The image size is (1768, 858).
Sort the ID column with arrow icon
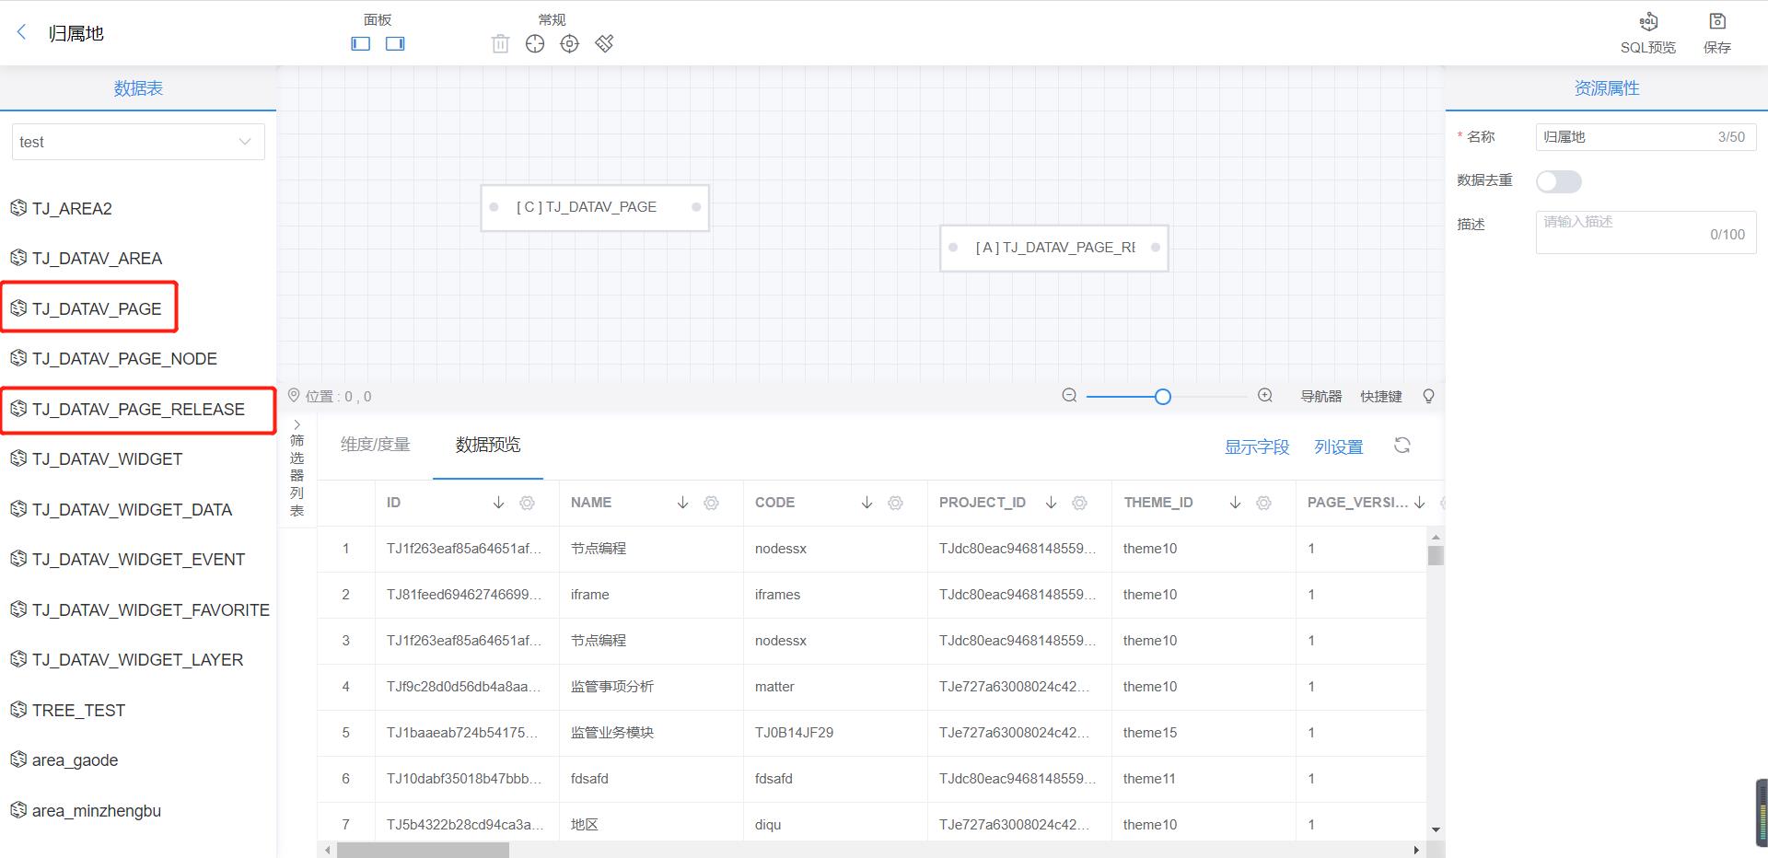click(498, 503)
